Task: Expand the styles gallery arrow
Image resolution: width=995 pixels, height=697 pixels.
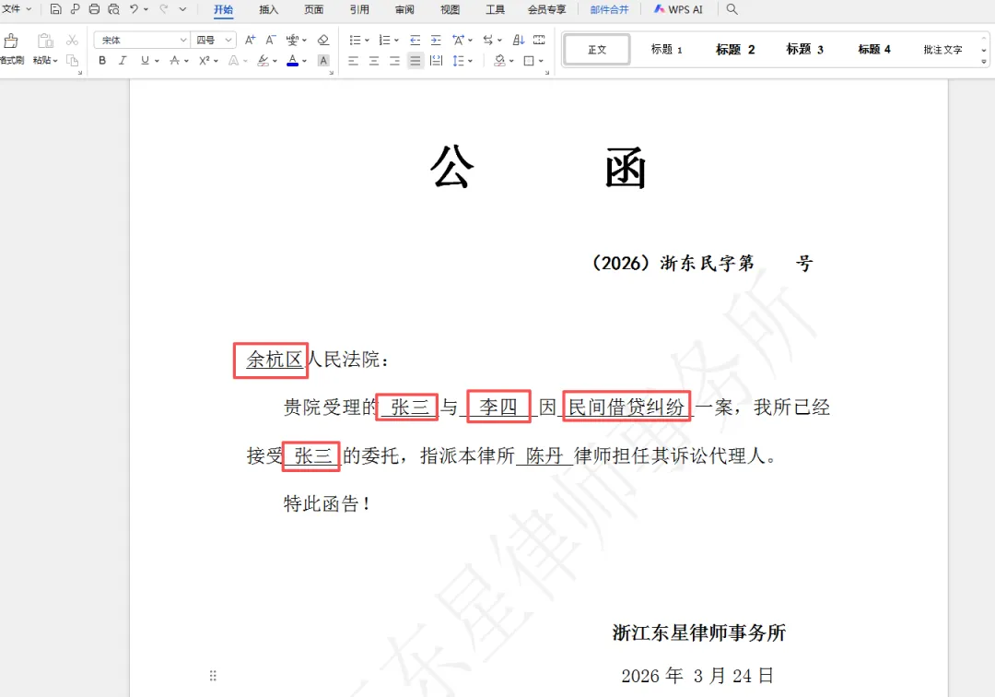Action: coord(984,62)
